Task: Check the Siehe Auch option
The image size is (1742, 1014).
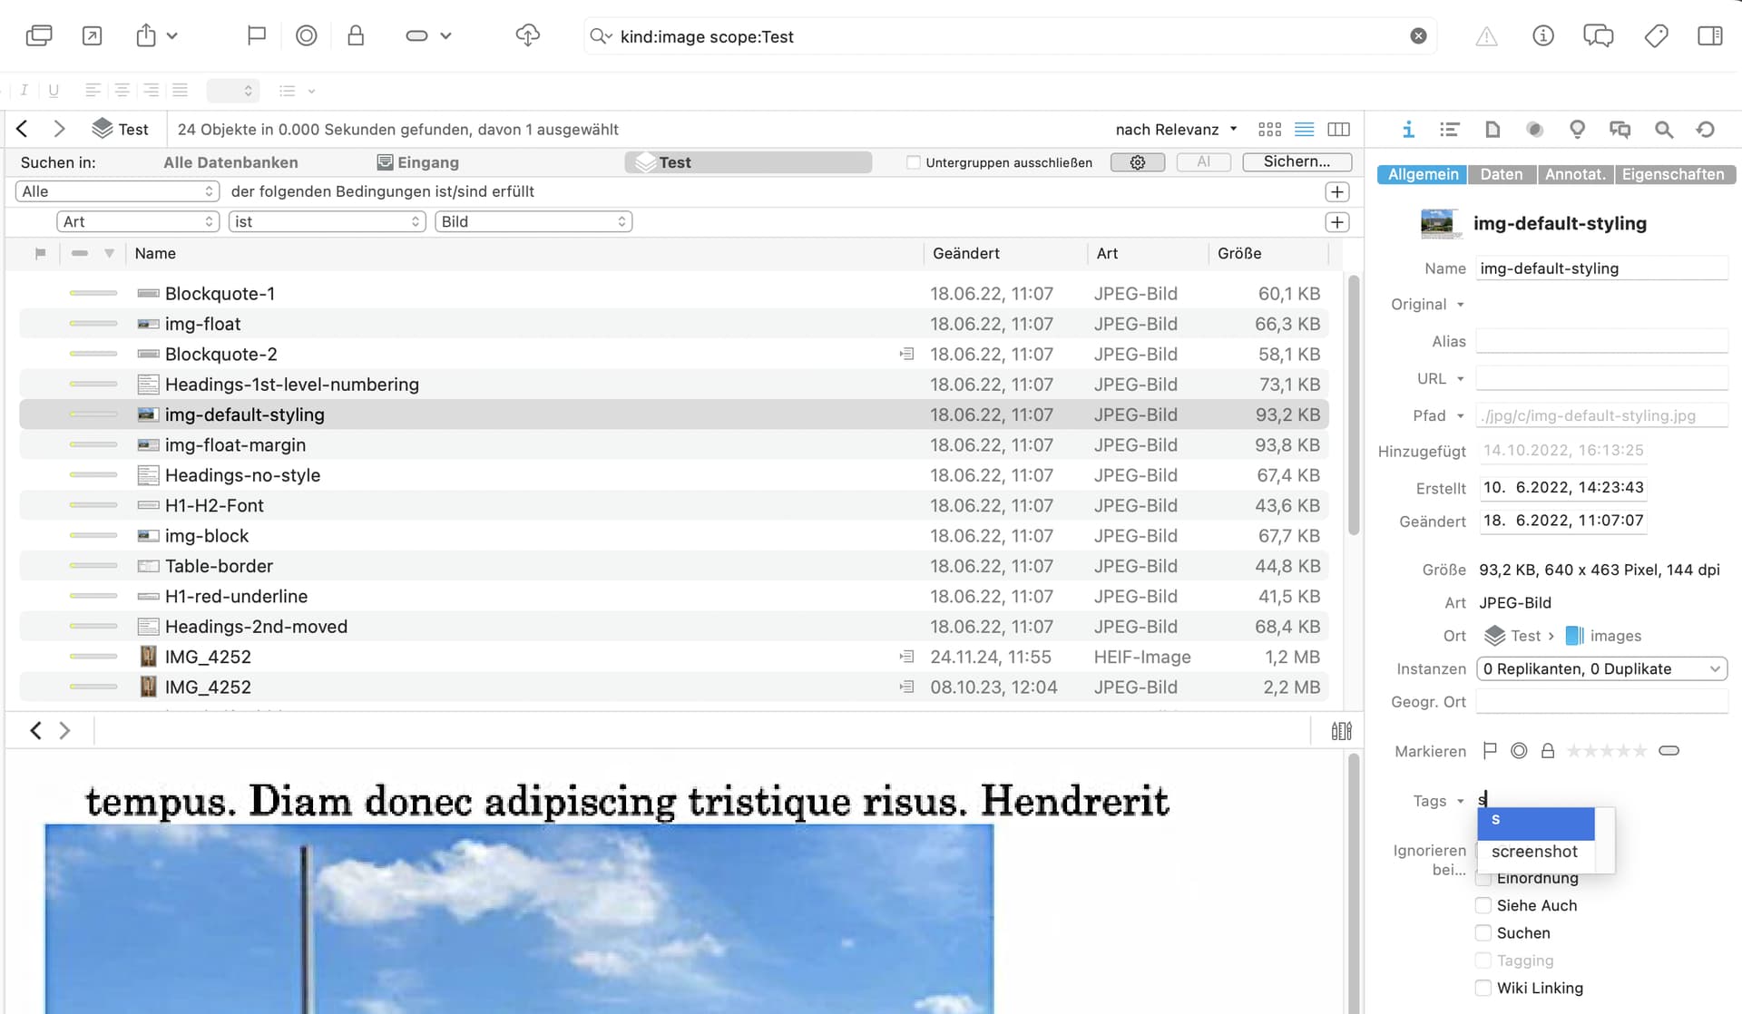Action: (1483, 905)
